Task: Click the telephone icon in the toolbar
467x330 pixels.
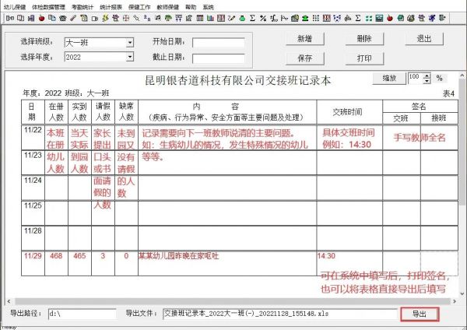Action: (x=63, y=18)
